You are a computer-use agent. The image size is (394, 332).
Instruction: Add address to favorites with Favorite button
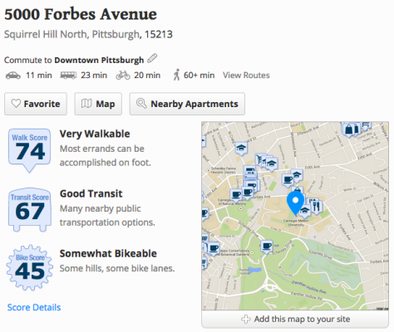[x=36, y=104]
